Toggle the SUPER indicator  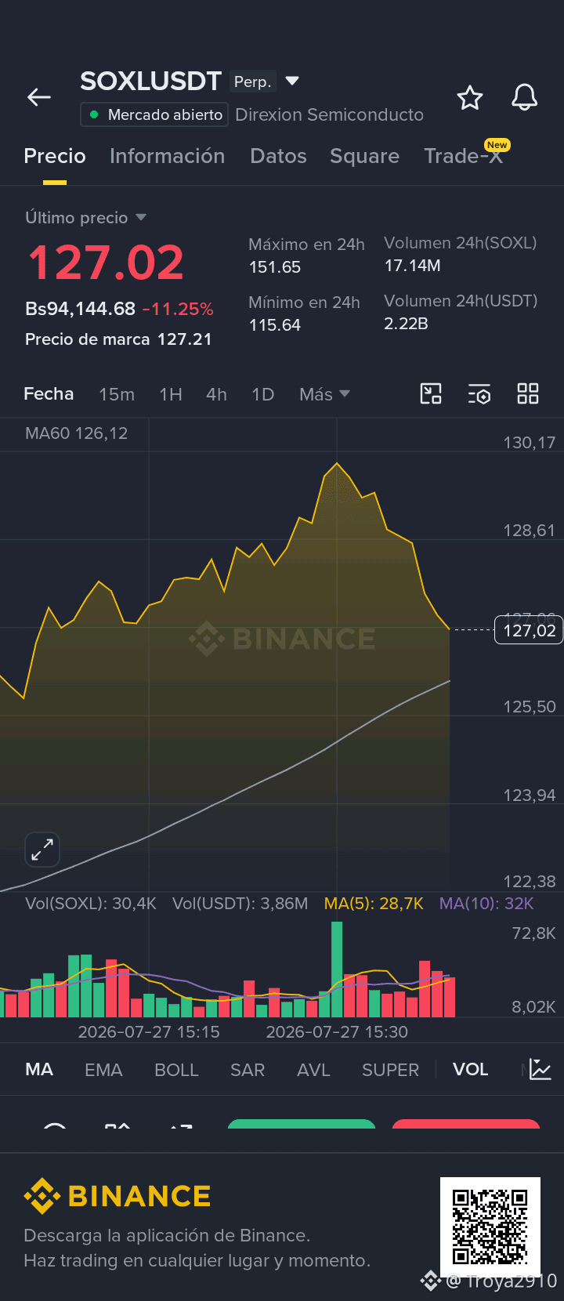click(x=390, y=1070)
